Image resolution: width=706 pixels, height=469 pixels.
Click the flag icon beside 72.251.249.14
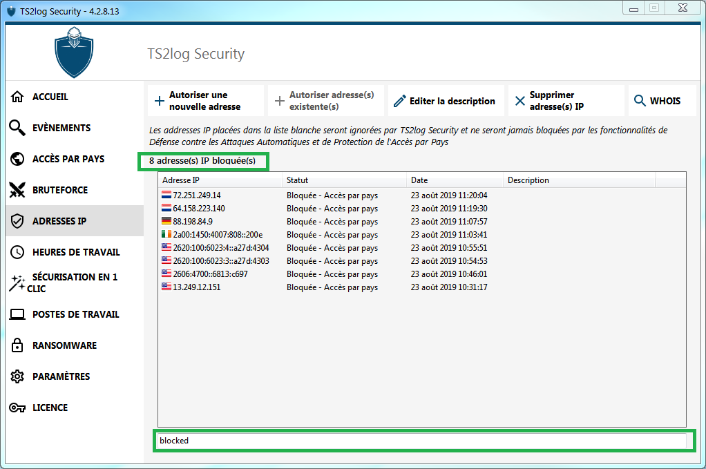(166, 195)
